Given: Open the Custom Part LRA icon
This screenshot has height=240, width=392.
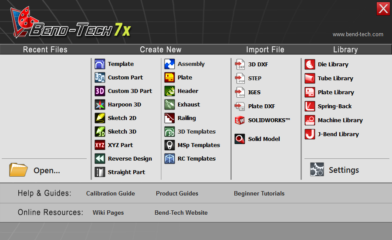Looking at the screenshot, I should pos(100,77).
